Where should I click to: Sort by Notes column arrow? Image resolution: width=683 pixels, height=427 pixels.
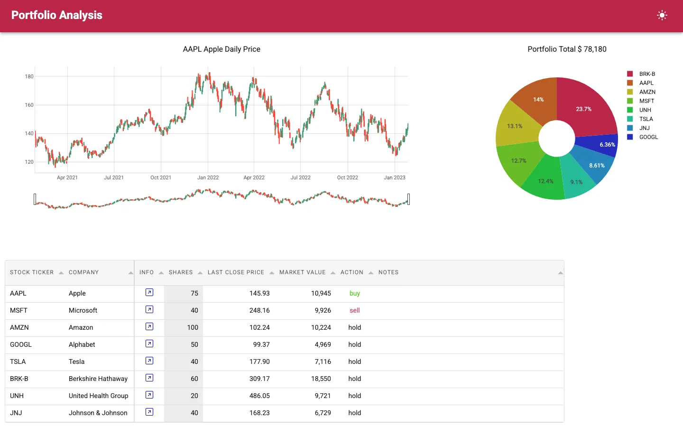click(x=561, y=273)
